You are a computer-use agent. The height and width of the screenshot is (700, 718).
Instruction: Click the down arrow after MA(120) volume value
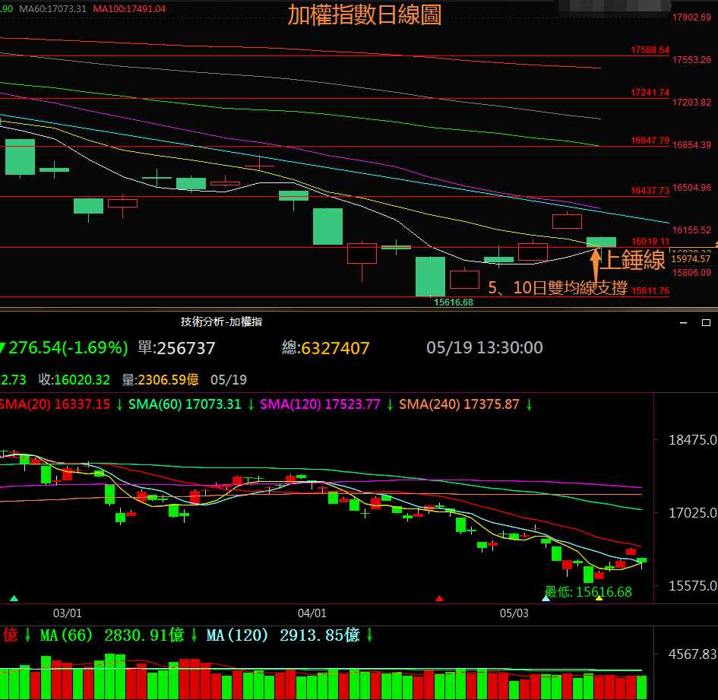tap(369, 635)
